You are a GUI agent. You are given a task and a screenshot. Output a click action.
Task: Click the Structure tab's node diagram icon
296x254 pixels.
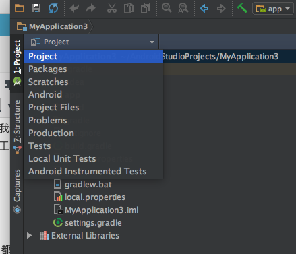(17, 150)
